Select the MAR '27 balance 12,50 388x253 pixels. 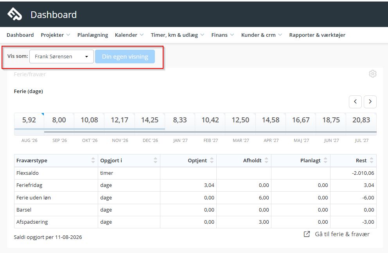click(240, 120)
